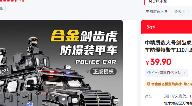This screenshot has width=192, height=106.
Task: Click the 正版授权 badge on product image
Action: point(103,72)
